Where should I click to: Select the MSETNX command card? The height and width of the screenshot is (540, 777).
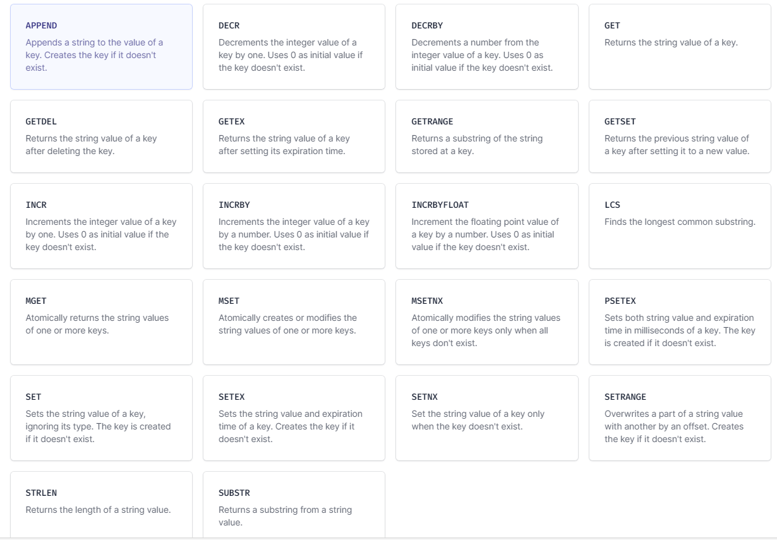click(487, 322)
